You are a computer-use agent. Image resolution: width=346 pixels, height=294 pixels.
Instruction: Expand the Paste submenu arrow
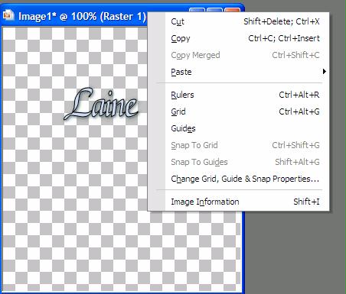point(324,72)
